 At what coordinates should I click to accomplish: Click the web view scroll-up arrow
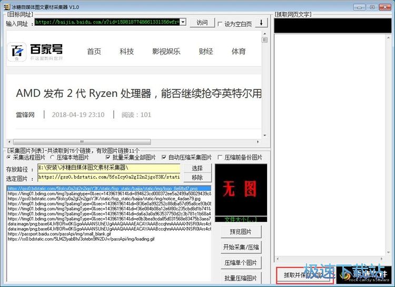tap(264, 34)
